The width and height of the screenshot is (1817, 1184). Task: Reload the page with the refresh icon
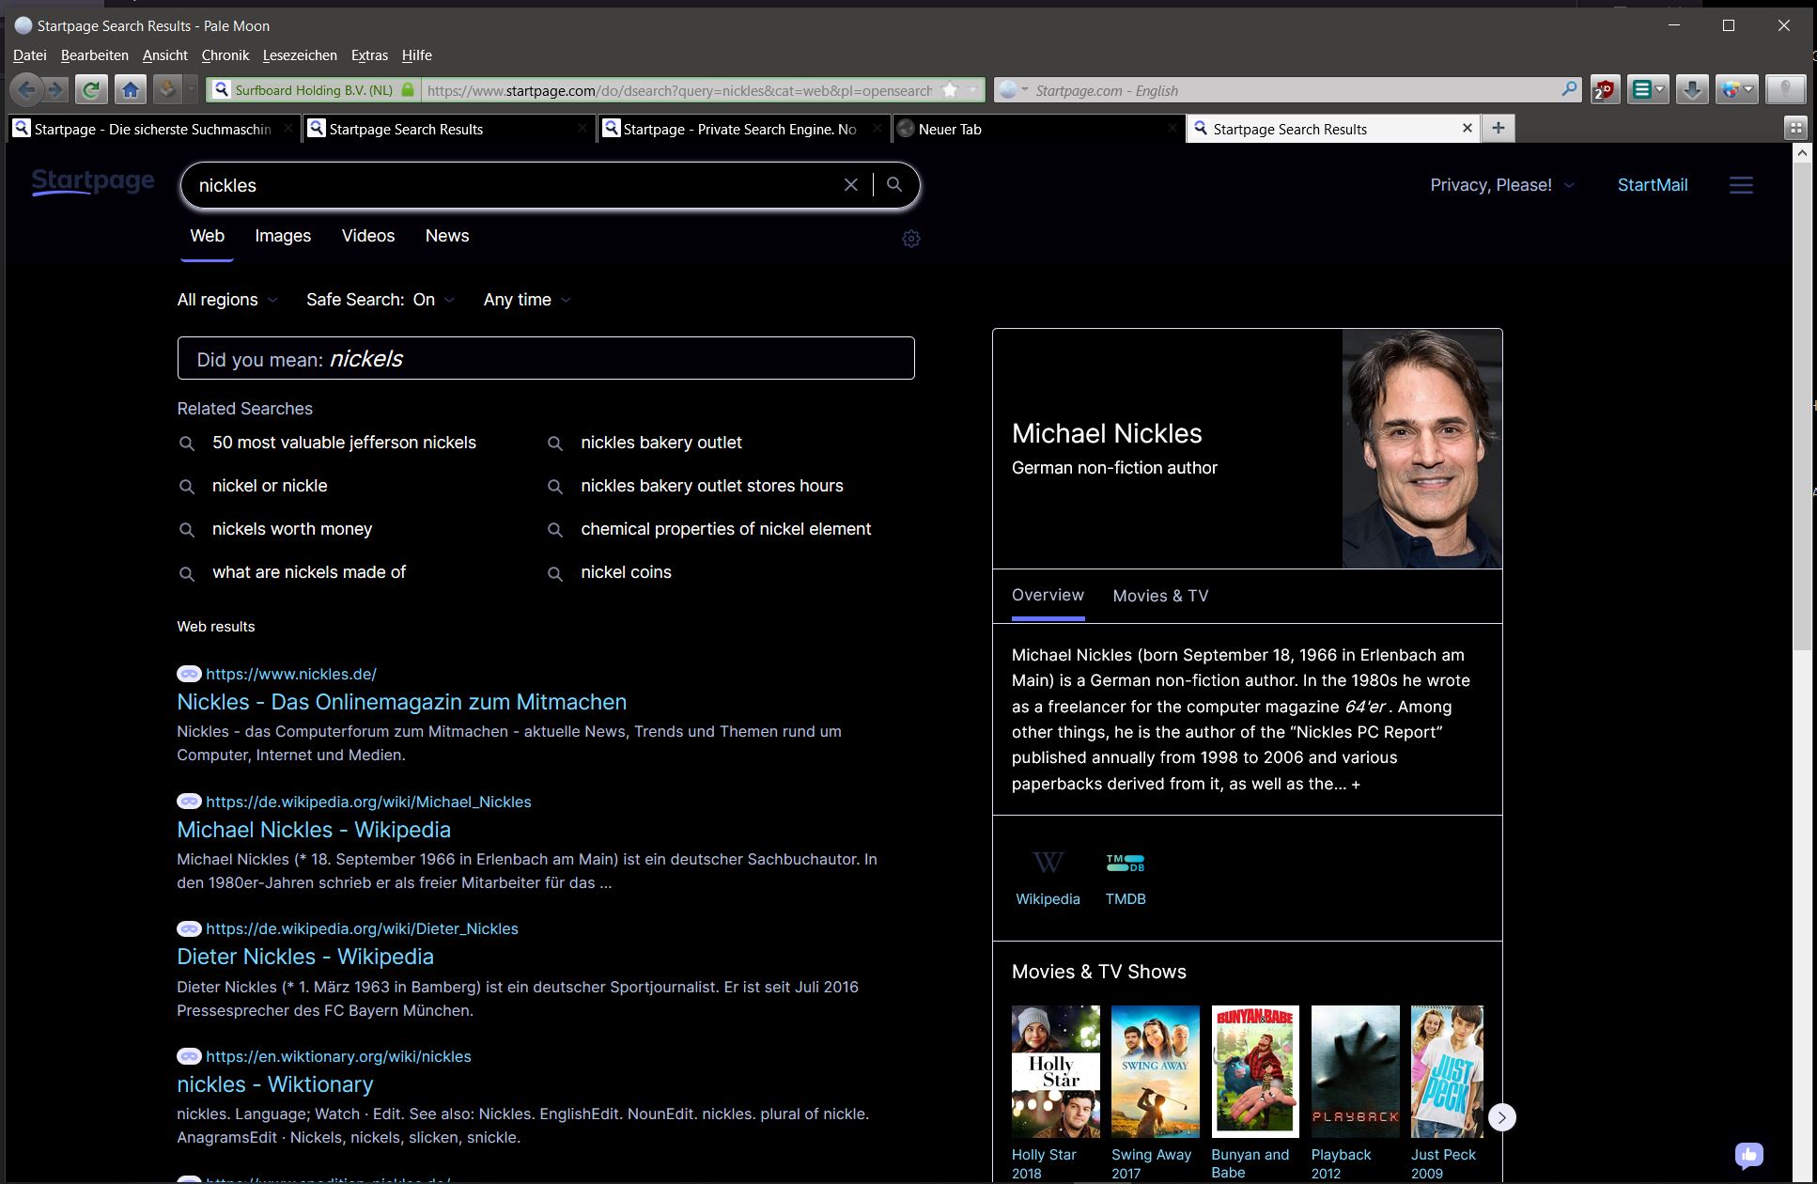(x=91, y=90)
